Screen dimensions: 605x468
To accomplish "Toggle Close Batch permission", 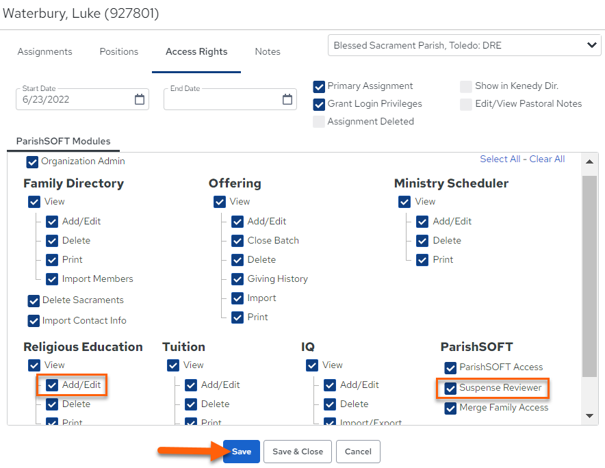I will 237,241.
